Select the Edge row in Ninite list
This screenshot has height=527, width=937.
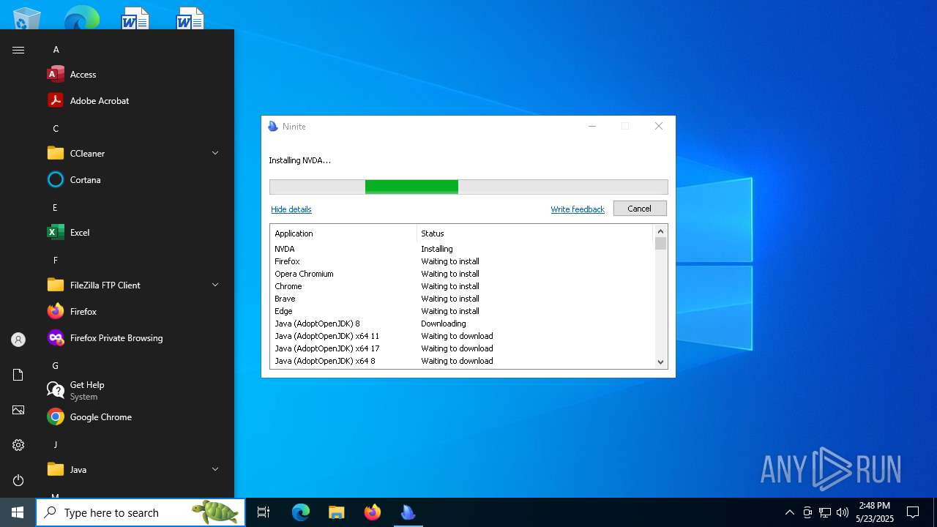point(462,311)
